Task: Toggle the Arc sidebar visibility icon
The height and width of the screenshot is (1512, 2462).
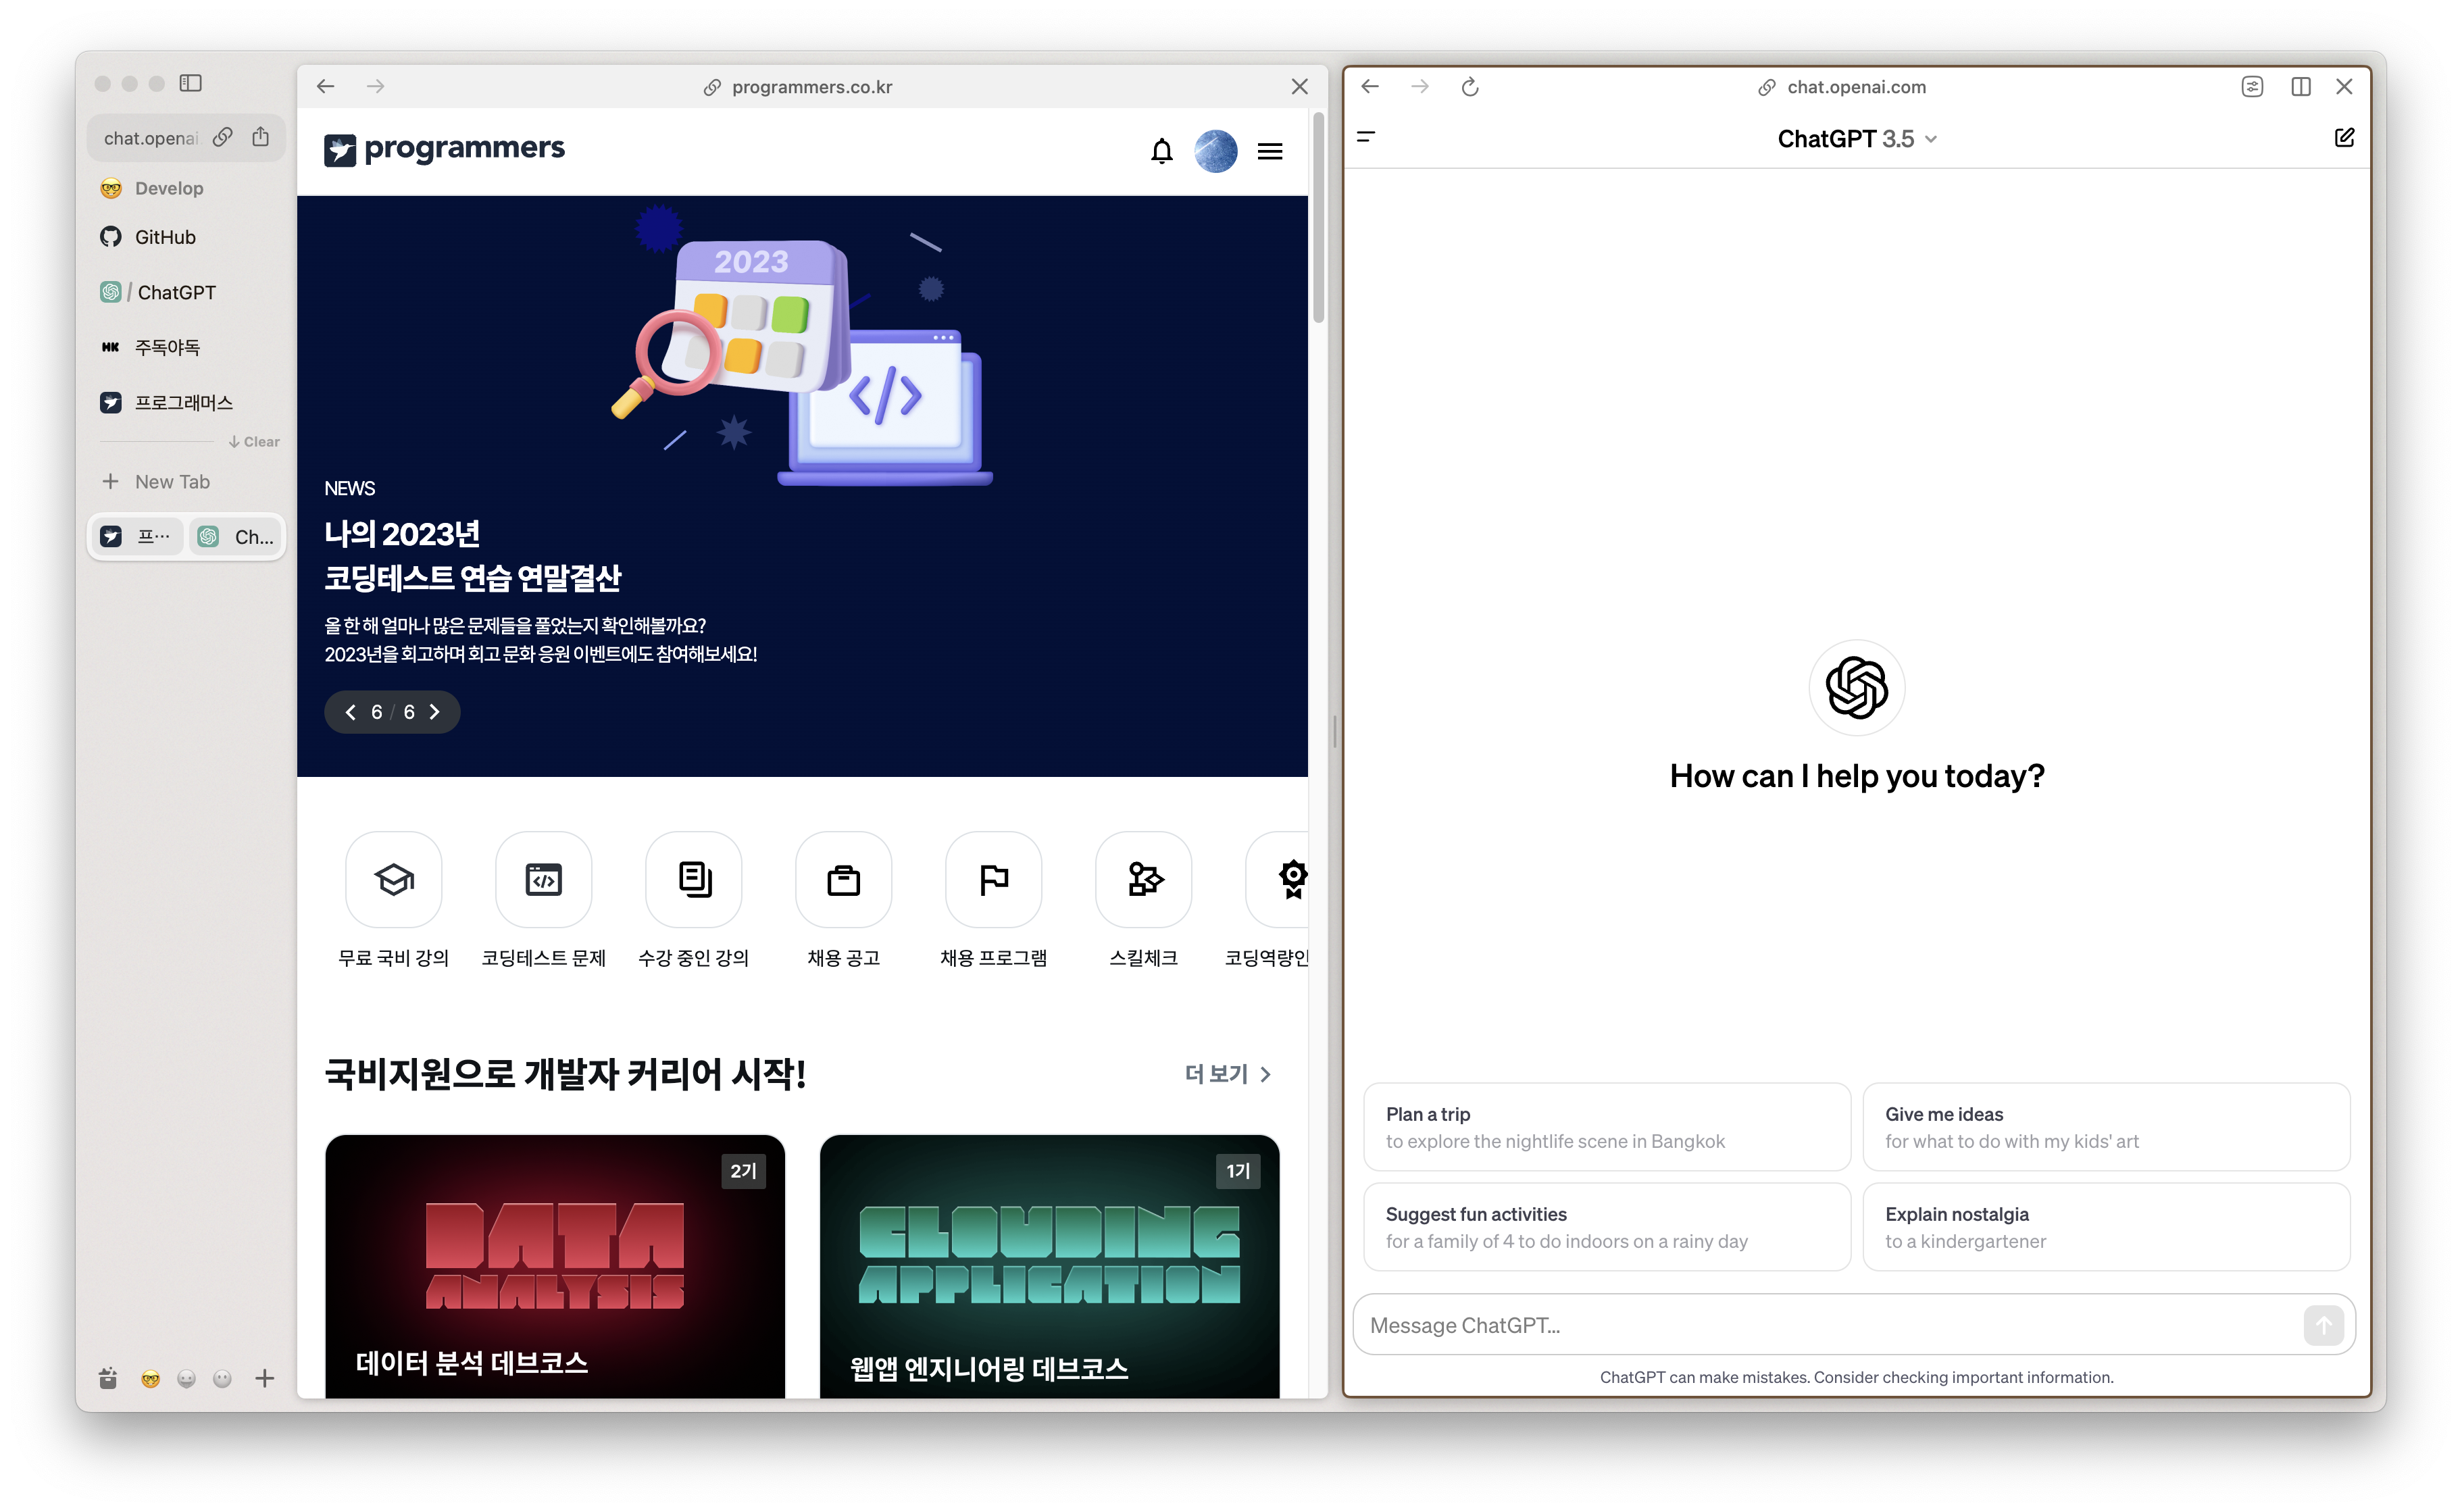Action: [x=190, y=83]
